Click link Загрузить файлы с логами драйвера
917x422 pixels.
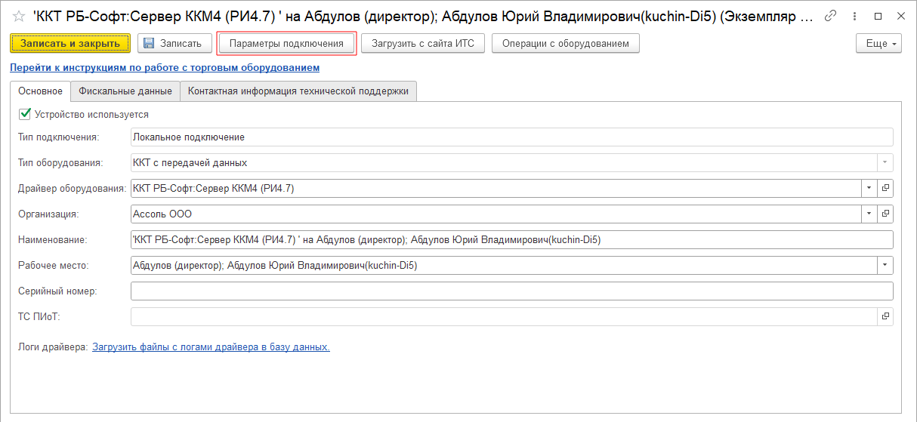coord(211,347)
